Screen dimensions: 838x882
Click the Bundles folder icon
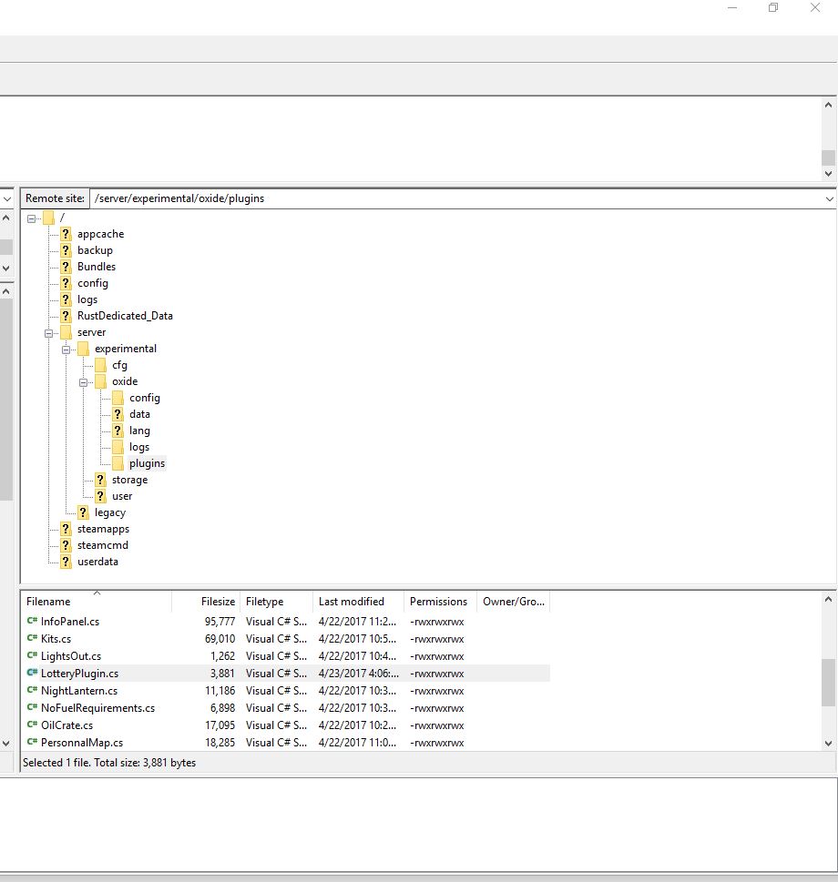coord(66,267)
